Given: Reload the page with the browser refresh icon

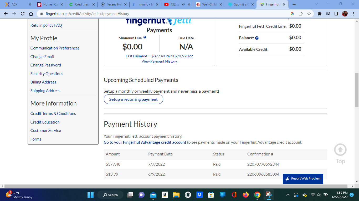Looking at the screenshot, I should coord(23,14).
